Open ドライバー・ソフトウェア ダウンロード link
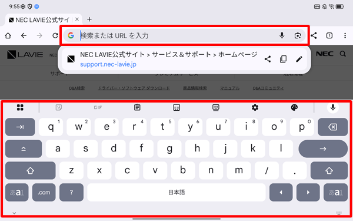 pyautogui.click(x=134, y=88)
